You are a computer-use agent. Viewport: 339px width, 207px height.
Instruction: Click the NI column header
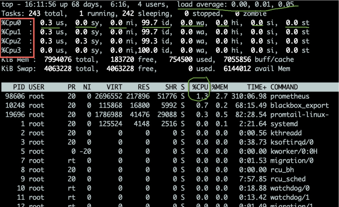(x=87, y=87)
